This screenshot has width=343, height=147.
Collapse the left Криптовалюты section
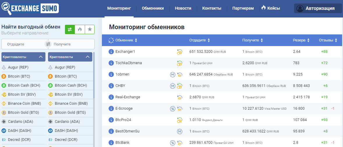click(41, 57)
